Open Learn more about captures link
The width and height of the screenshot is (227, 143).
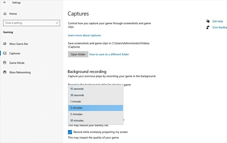[84, 35]
